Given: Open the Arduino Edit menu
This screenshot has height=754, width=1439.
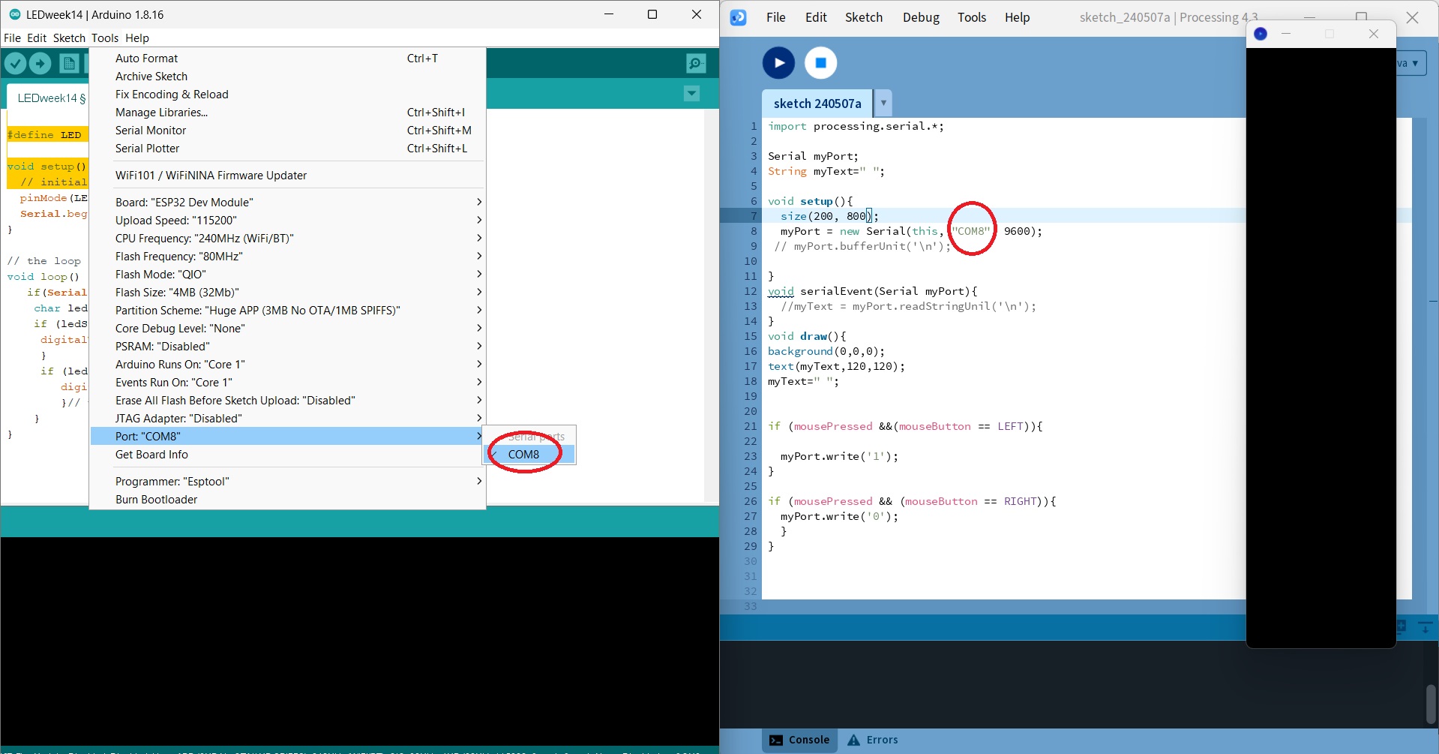Looking at the screenshot, I should (x=37, y=38).
